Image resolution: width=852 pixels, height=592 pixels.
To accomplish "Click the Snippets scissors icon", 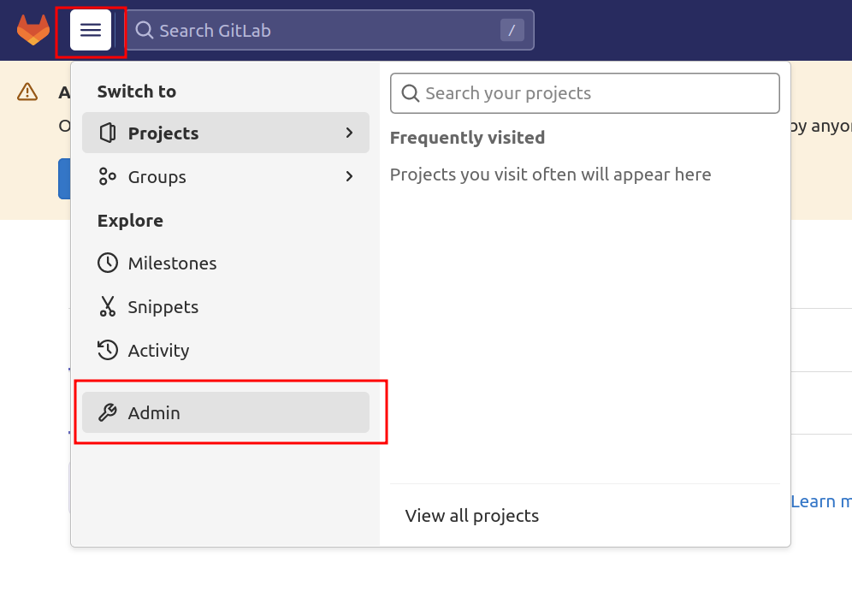I will [108, 307].
